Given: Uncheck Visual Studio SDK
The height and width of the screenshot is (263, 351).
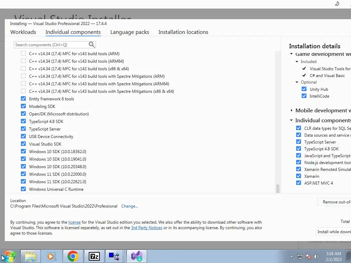Looking at the screenshot, I should [23, 144].
